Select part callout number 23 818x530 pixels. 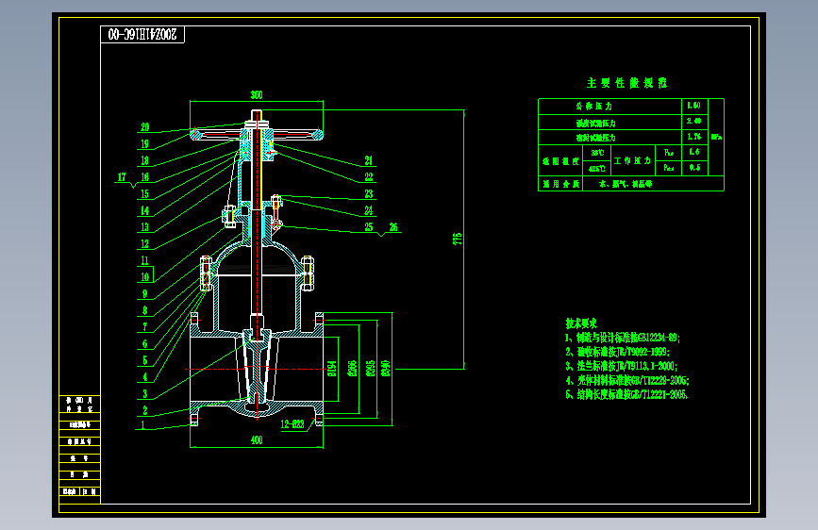coord(369,194)
